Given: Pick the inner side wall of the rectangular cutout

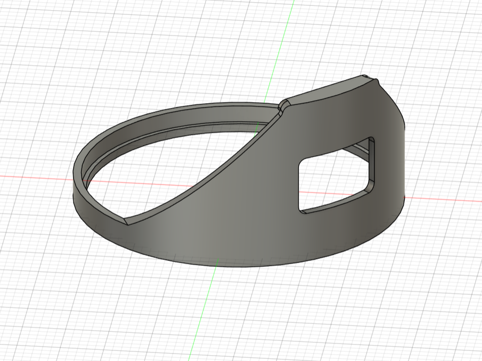Looking at the screenshot, I should [371, 165].
